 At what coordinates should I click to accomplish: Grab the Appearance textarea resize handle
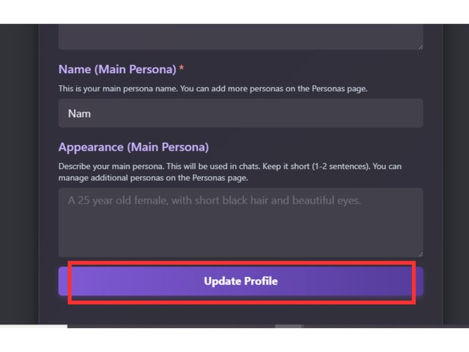(419, 253)
